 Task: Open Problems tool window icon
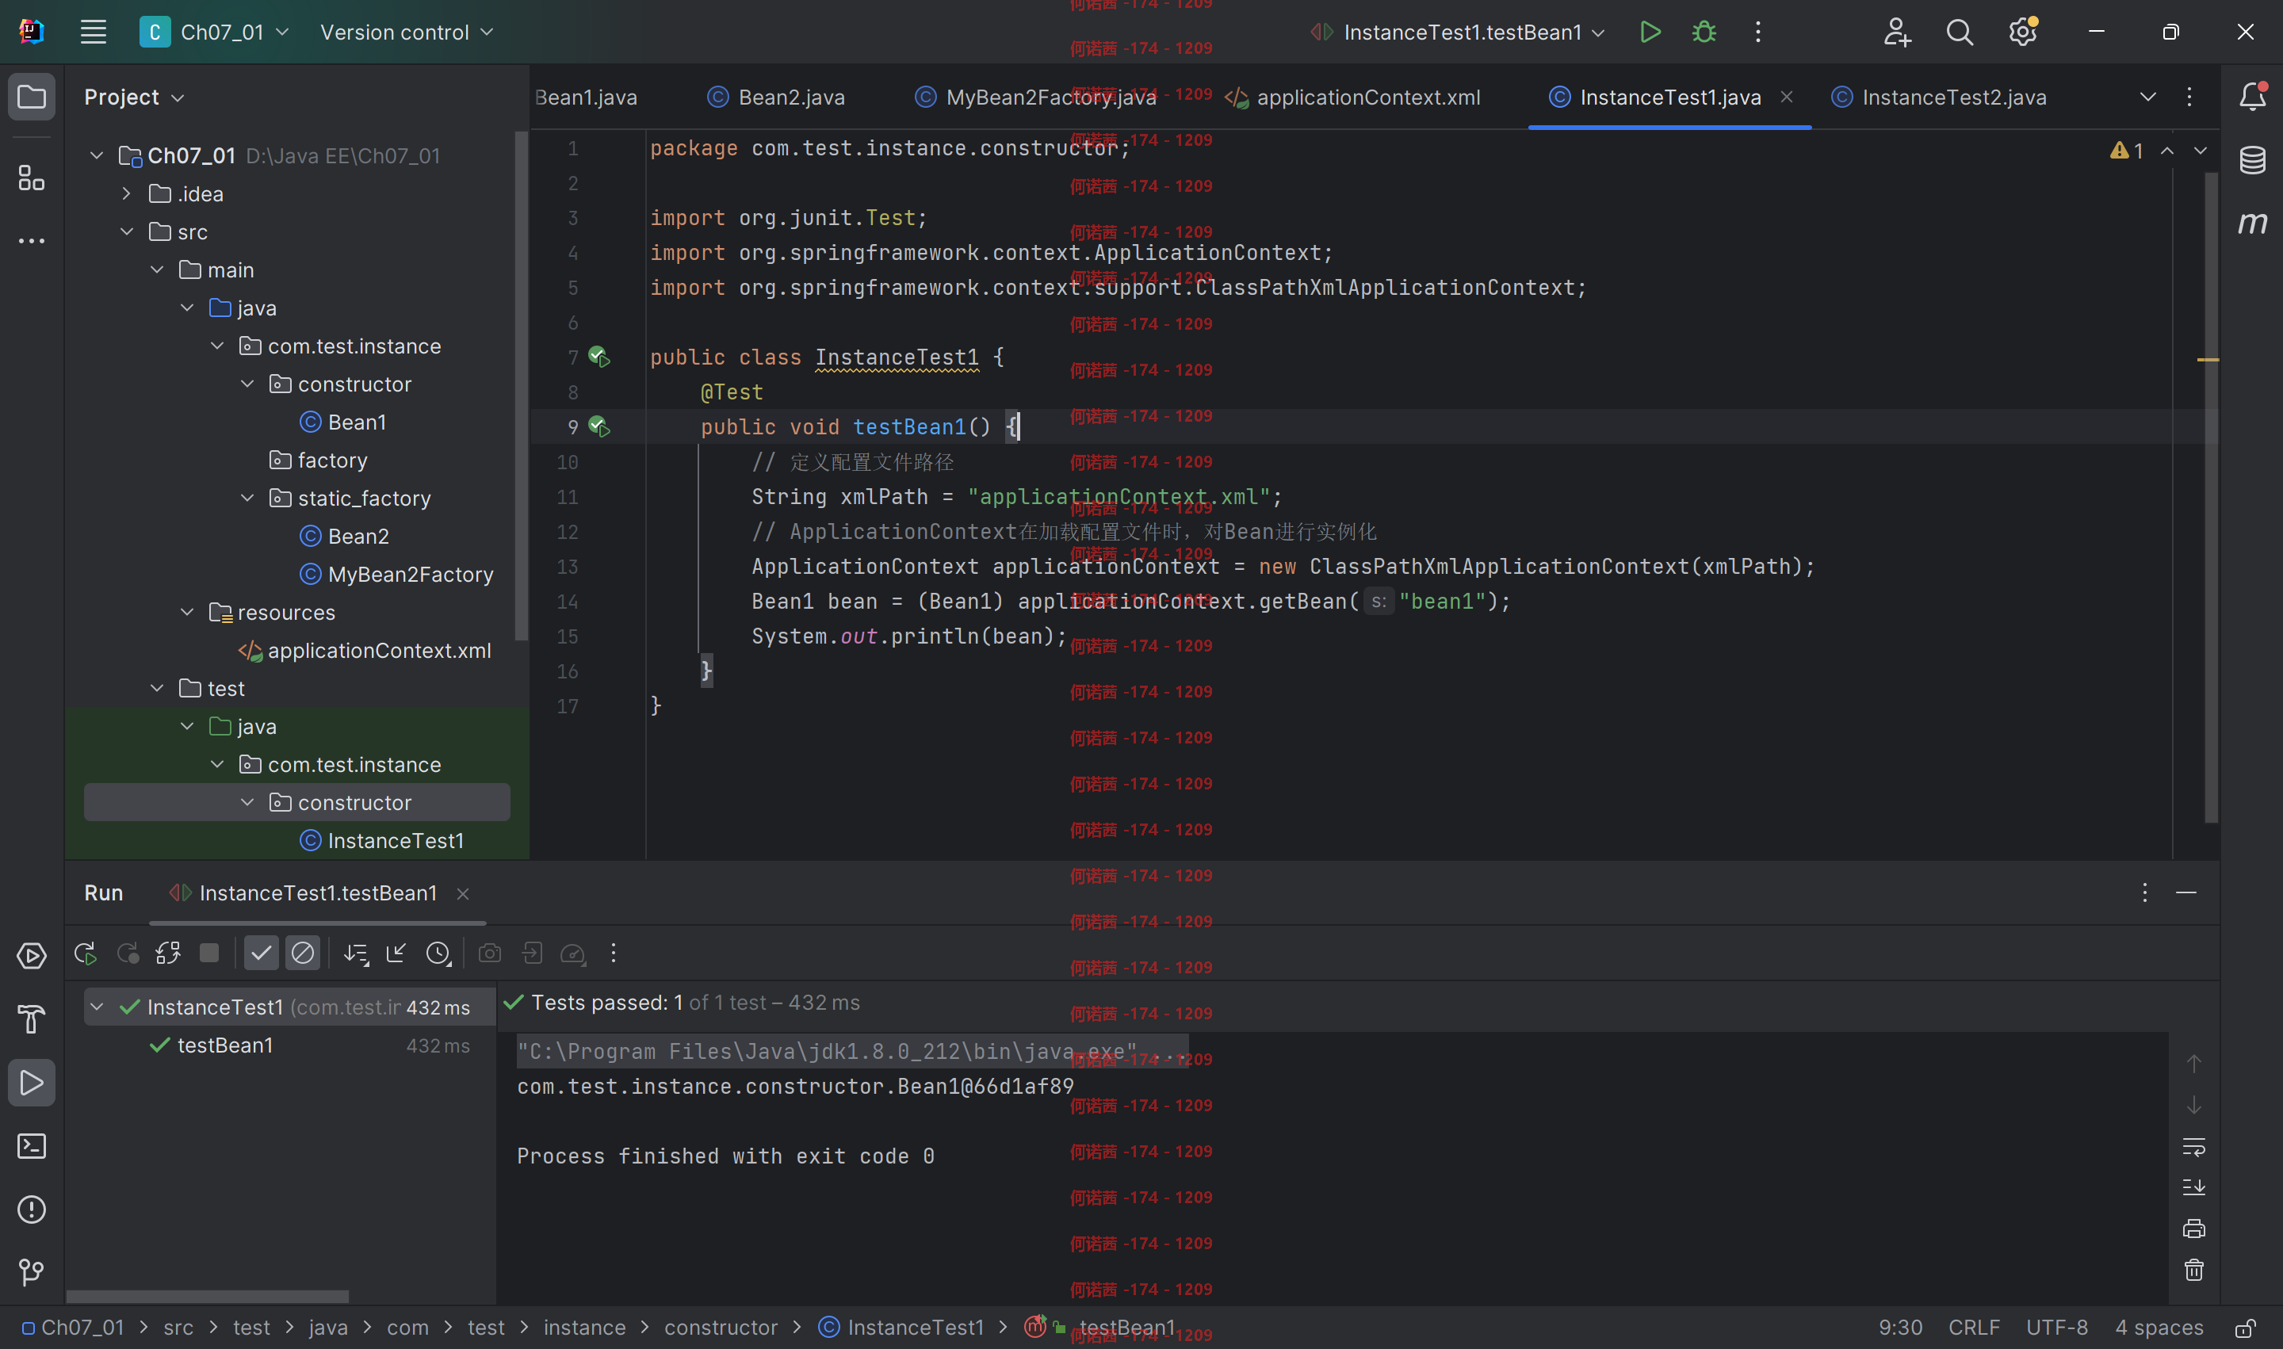tap(32, 1209)
